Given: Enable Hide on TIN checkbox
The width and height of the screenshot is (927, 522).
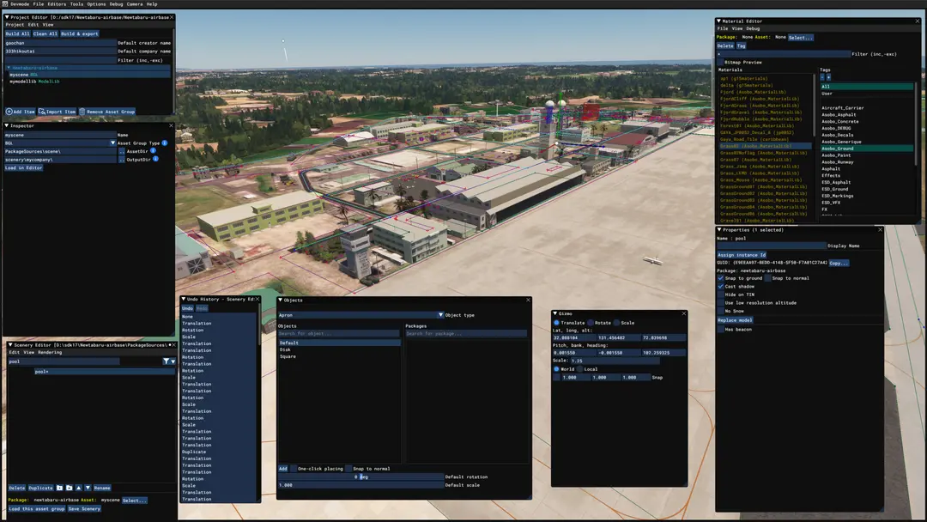Looking at the screenshot, I should pyautogui.click(x=720, y=294).
